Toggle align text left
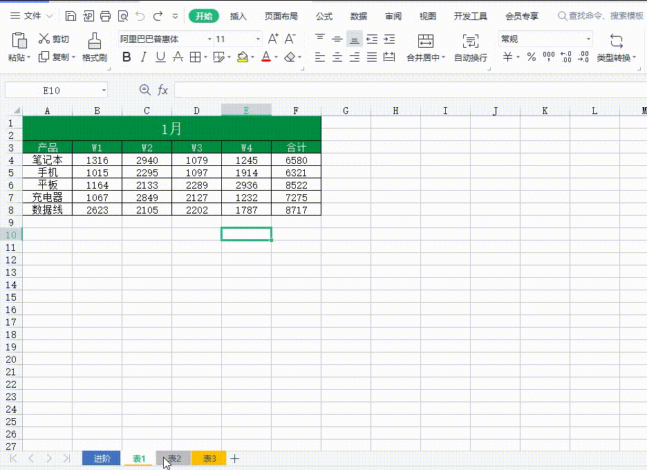The height and width of the screenshot is (470, 647). [x=320, y=57]
